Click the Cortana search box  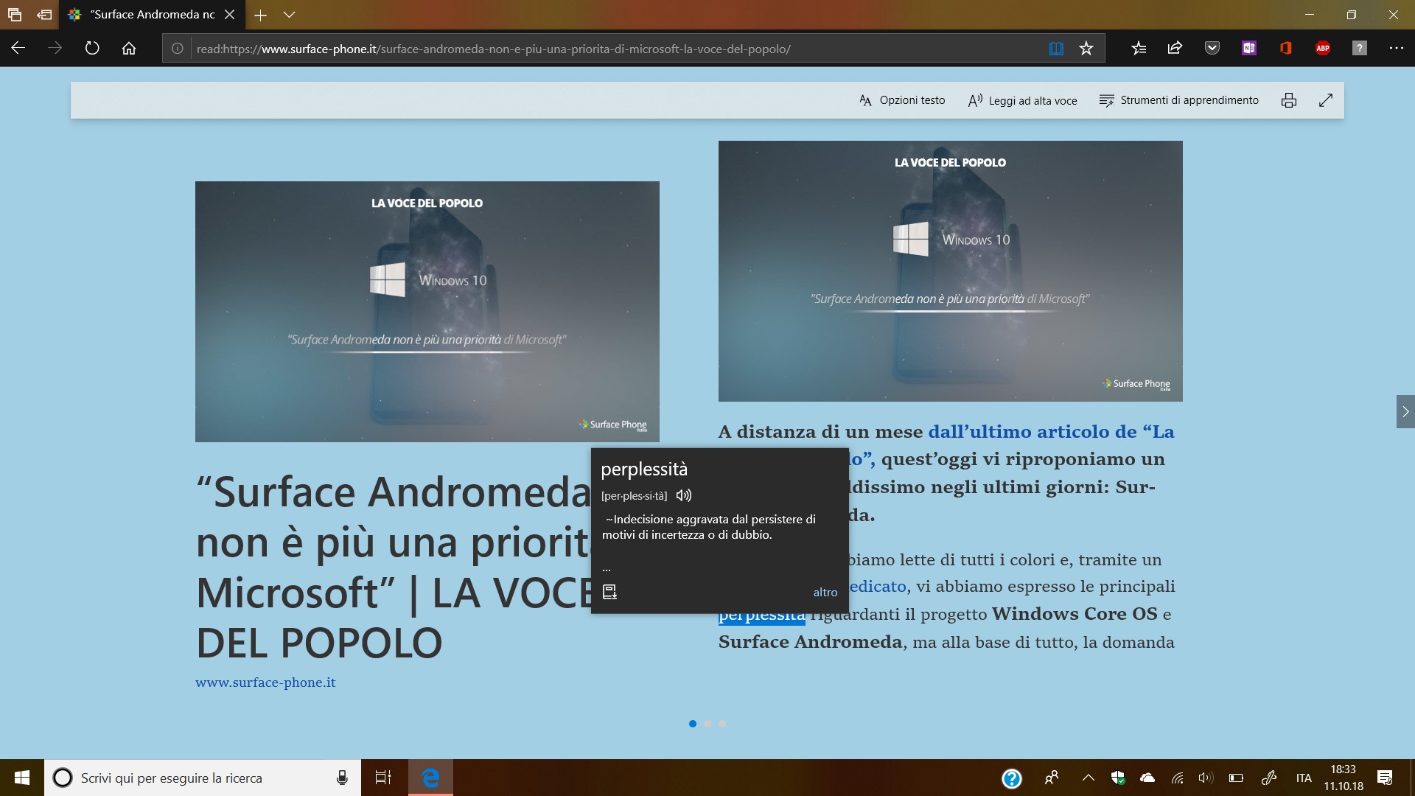(x=203, y=778)
